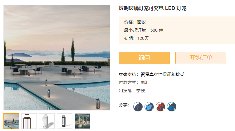The width and height of the screenshot is (235, 131).
Task: Click the 交期 120天 delivery line
Action: coord(136,38)
